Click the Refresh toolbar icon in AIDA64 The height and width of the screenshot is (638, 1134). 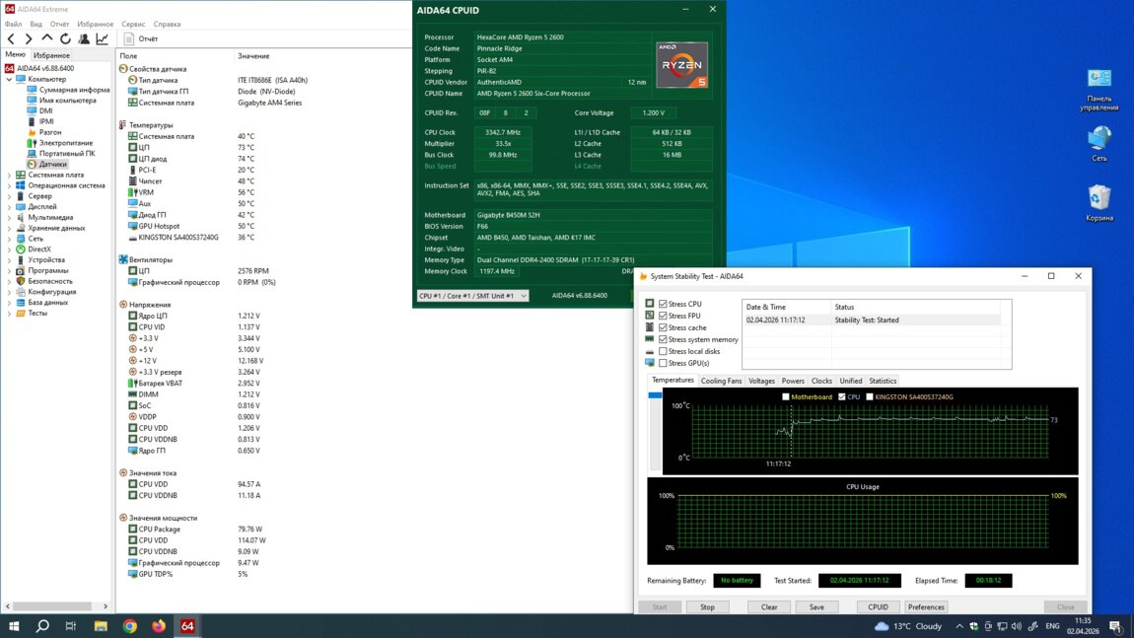(x=65, y=39)
